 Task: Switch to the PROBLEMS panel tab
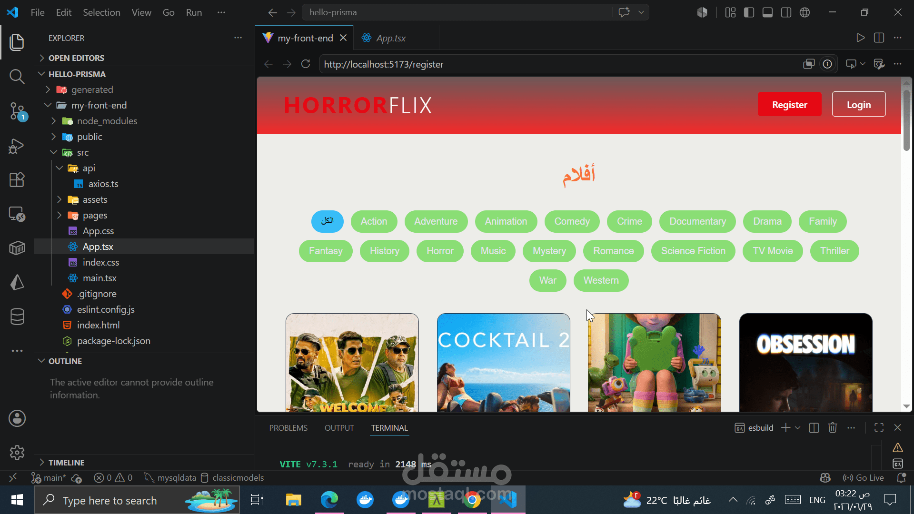[288, 428]
